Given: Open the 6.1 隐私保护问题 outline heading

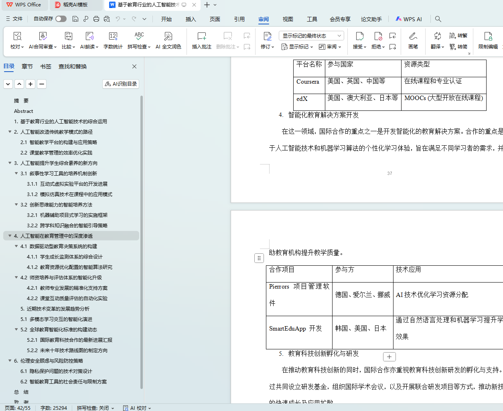Looking at the screenshot, I should [x=56, y=371].
